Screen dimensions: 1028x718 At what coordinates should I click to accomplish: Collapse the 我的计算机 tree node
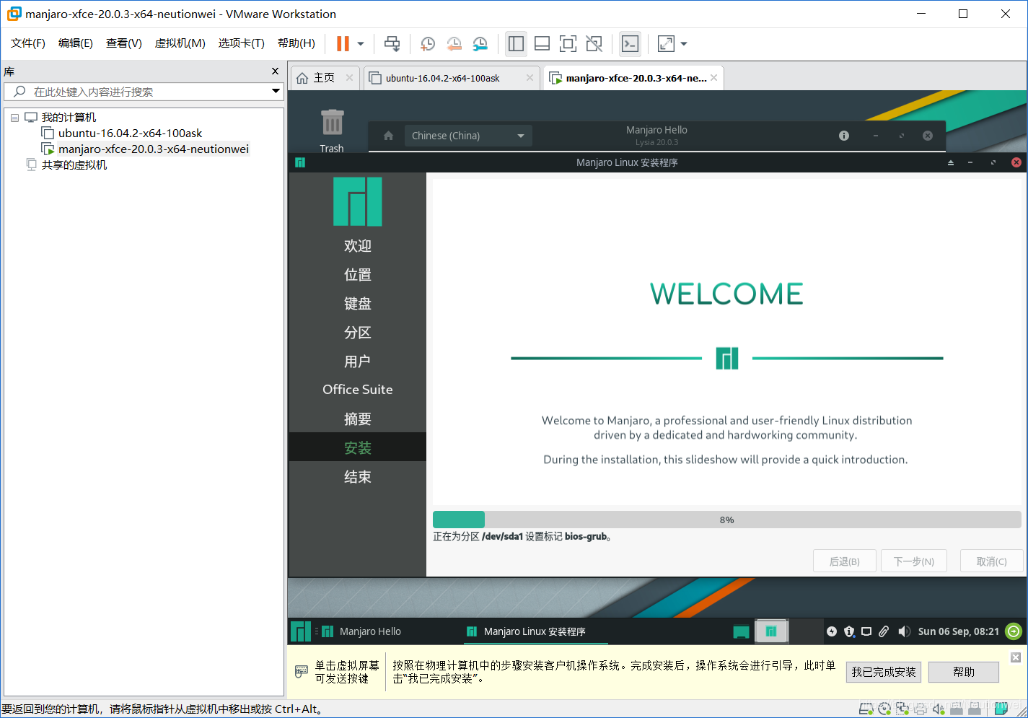14,118
